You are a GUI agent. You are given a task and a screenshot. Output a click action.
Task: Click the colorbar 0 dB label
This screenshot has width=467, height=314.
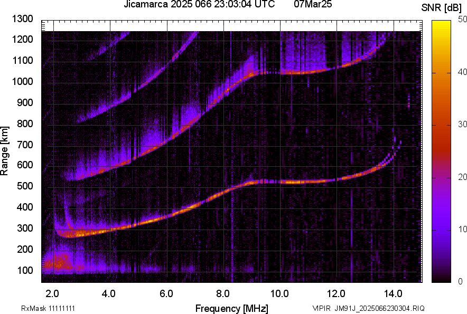point(461,281)
